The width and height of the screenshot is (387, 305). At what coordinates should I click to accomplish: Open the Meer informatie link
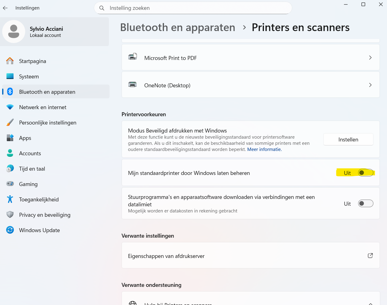[x=264, y=149]
